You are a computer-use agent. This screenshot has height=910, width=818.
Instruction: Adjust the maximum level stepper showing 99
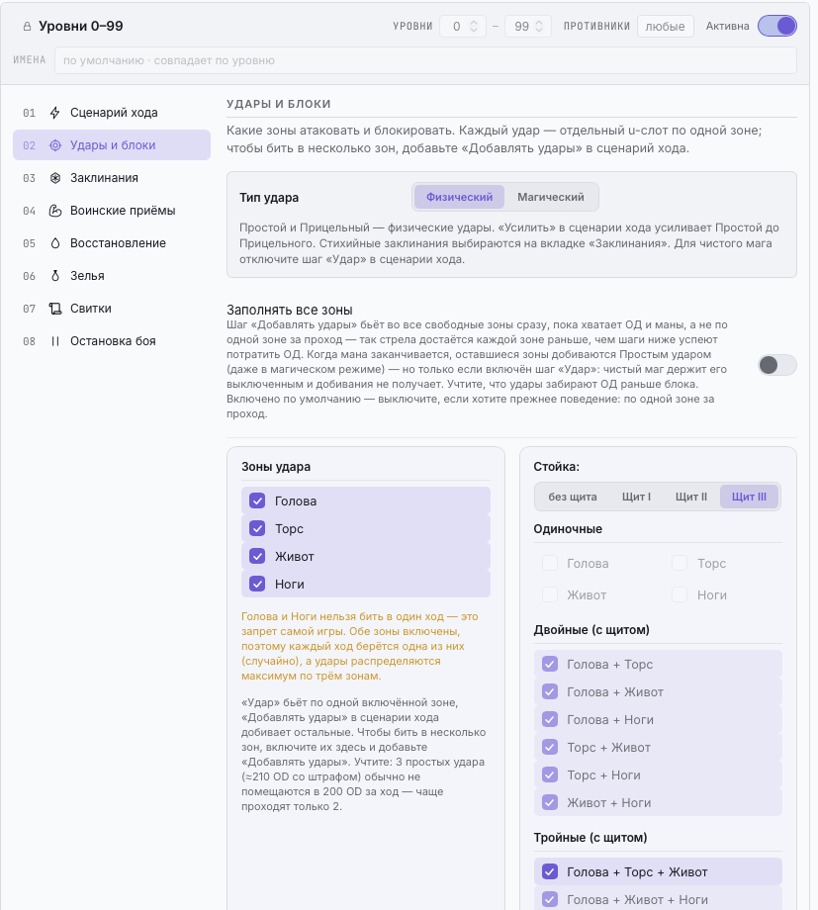tap(528, 26)
